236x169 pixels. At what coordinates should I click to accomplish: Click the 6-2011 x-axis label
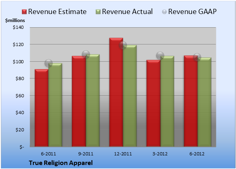tap(49, 154)
